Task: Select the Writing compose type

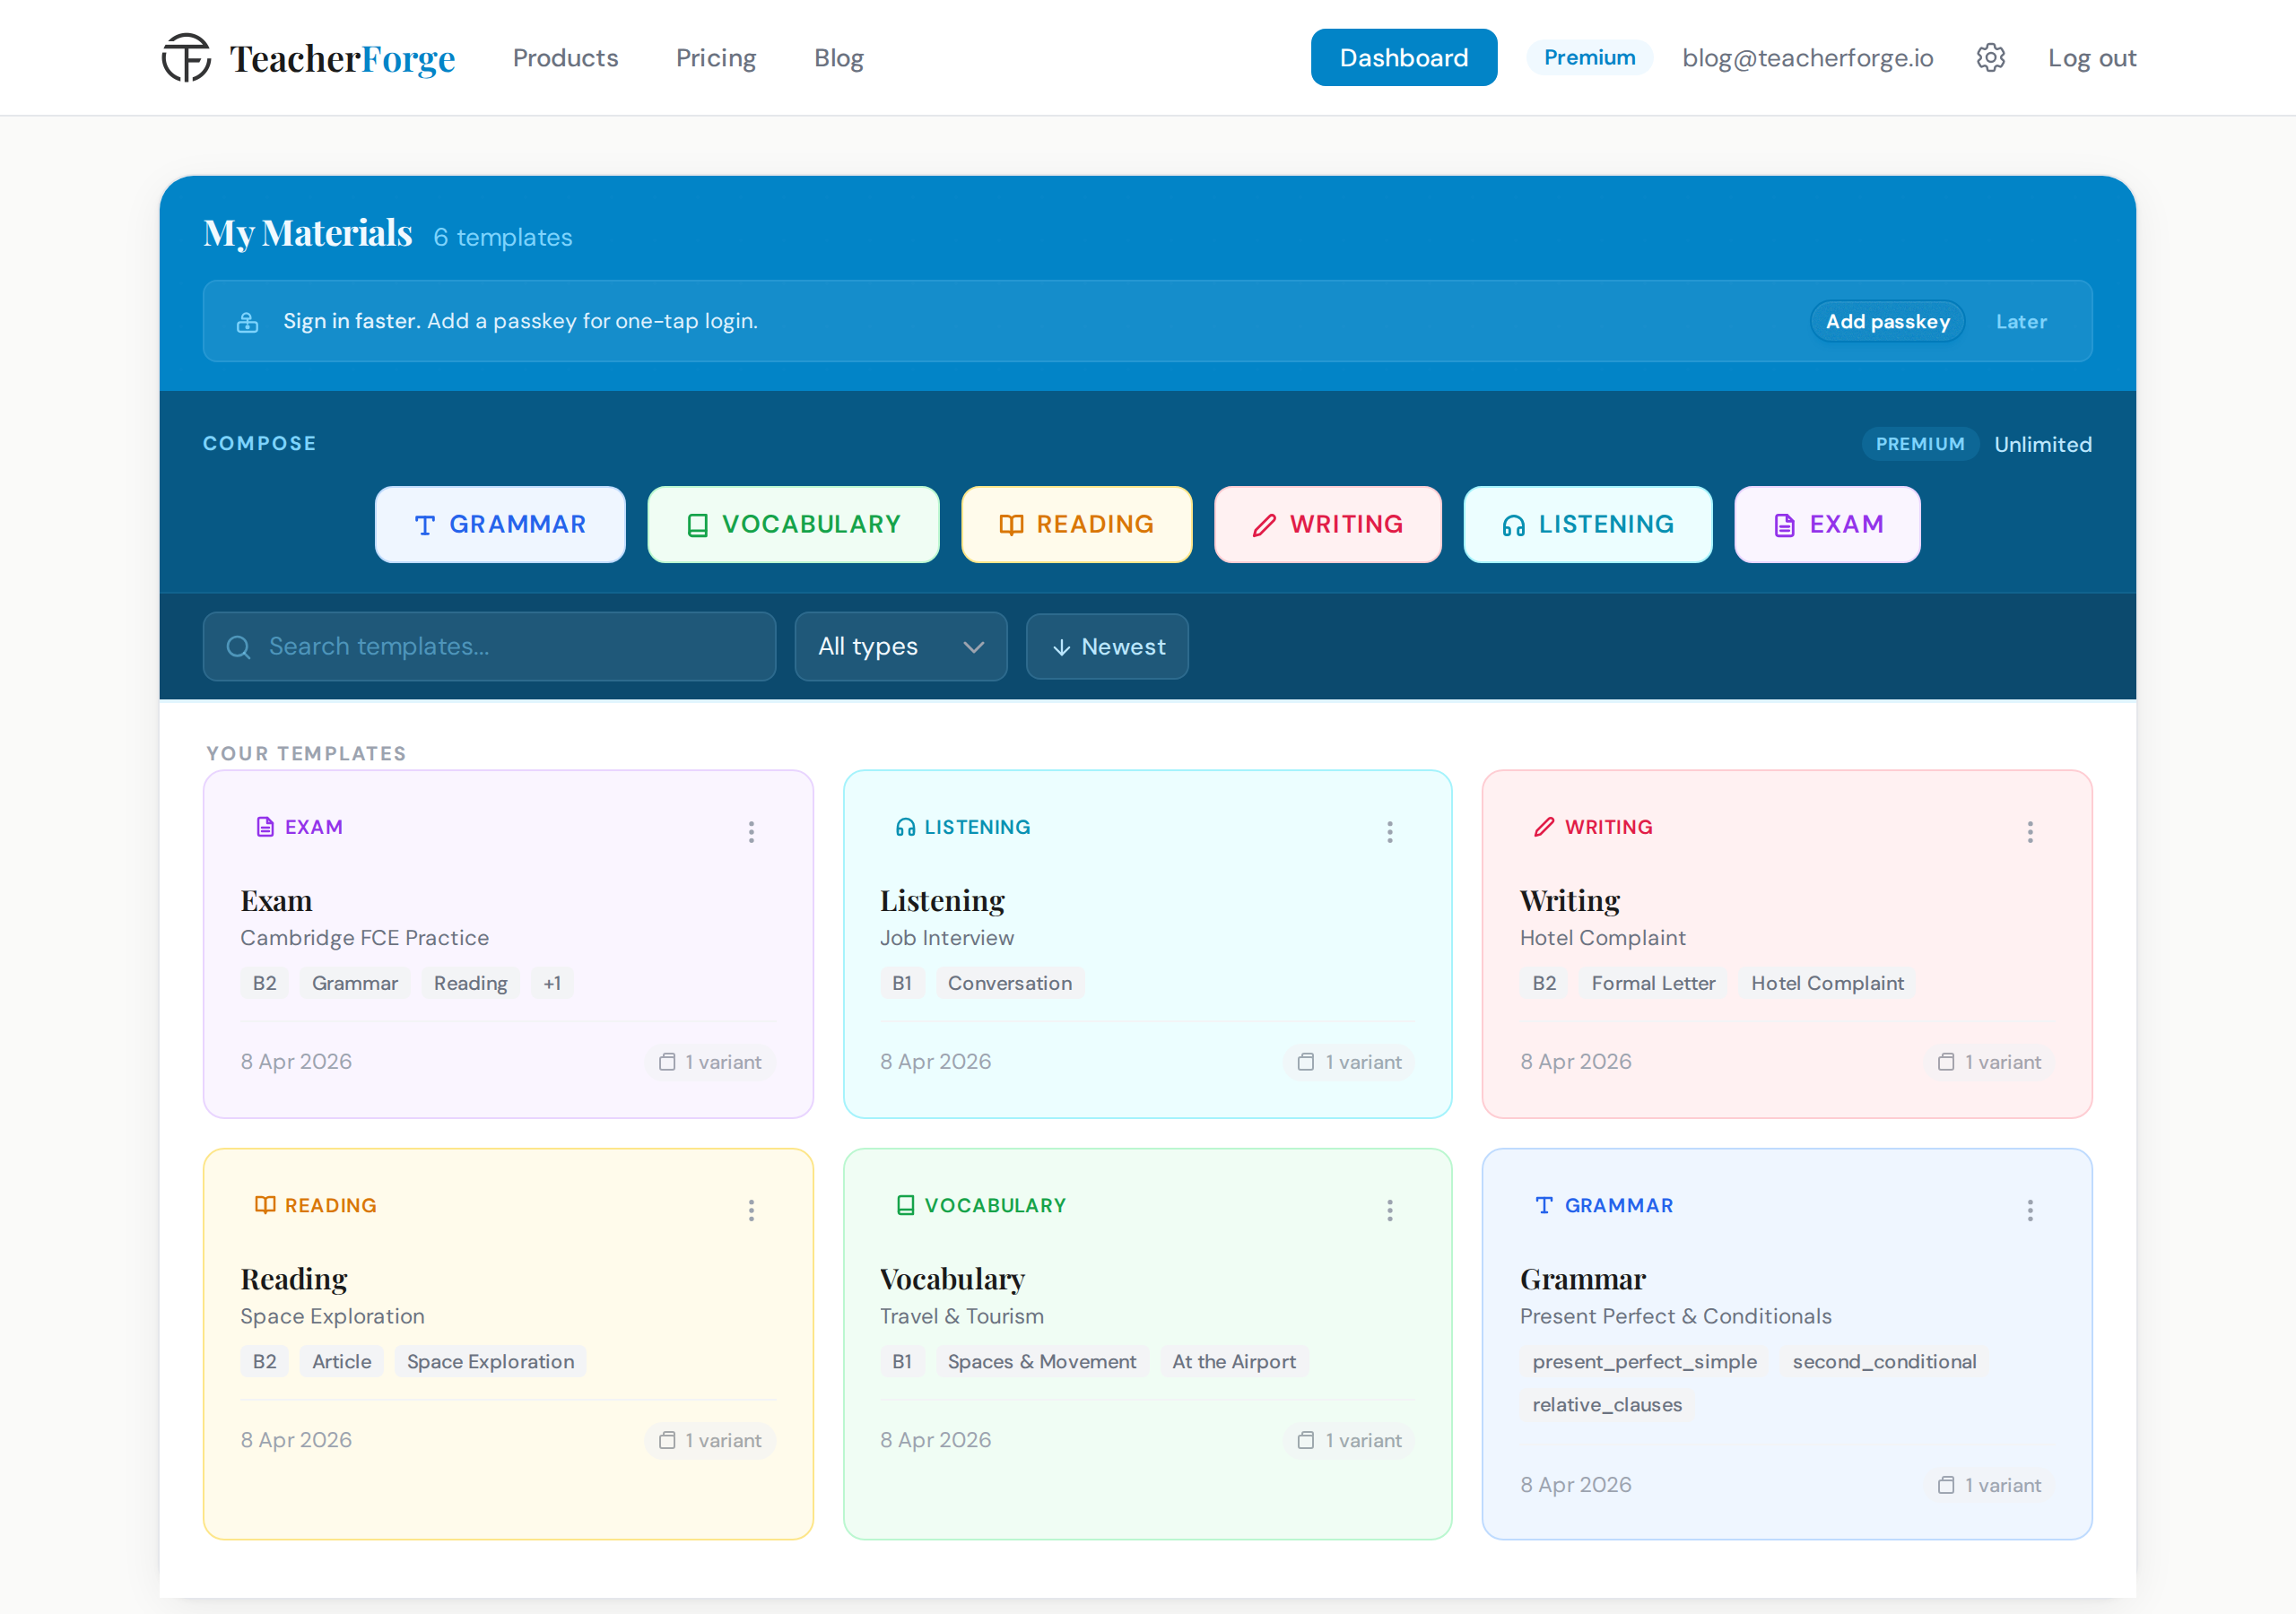Action: point(1327,524)
